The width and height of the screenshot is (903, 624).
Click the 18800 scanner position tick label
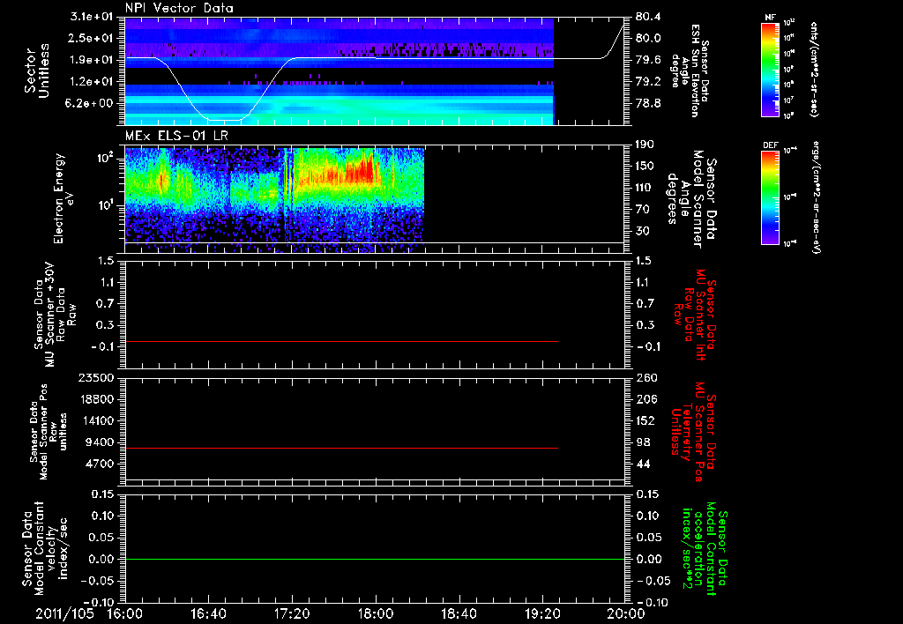[x=97, y=399]
